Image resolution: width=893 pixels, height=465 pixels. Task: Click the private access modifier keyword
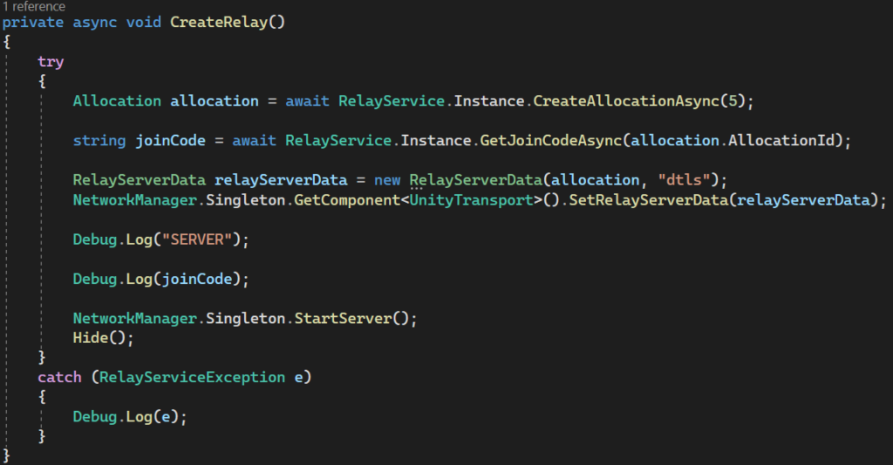click(33, 22)
